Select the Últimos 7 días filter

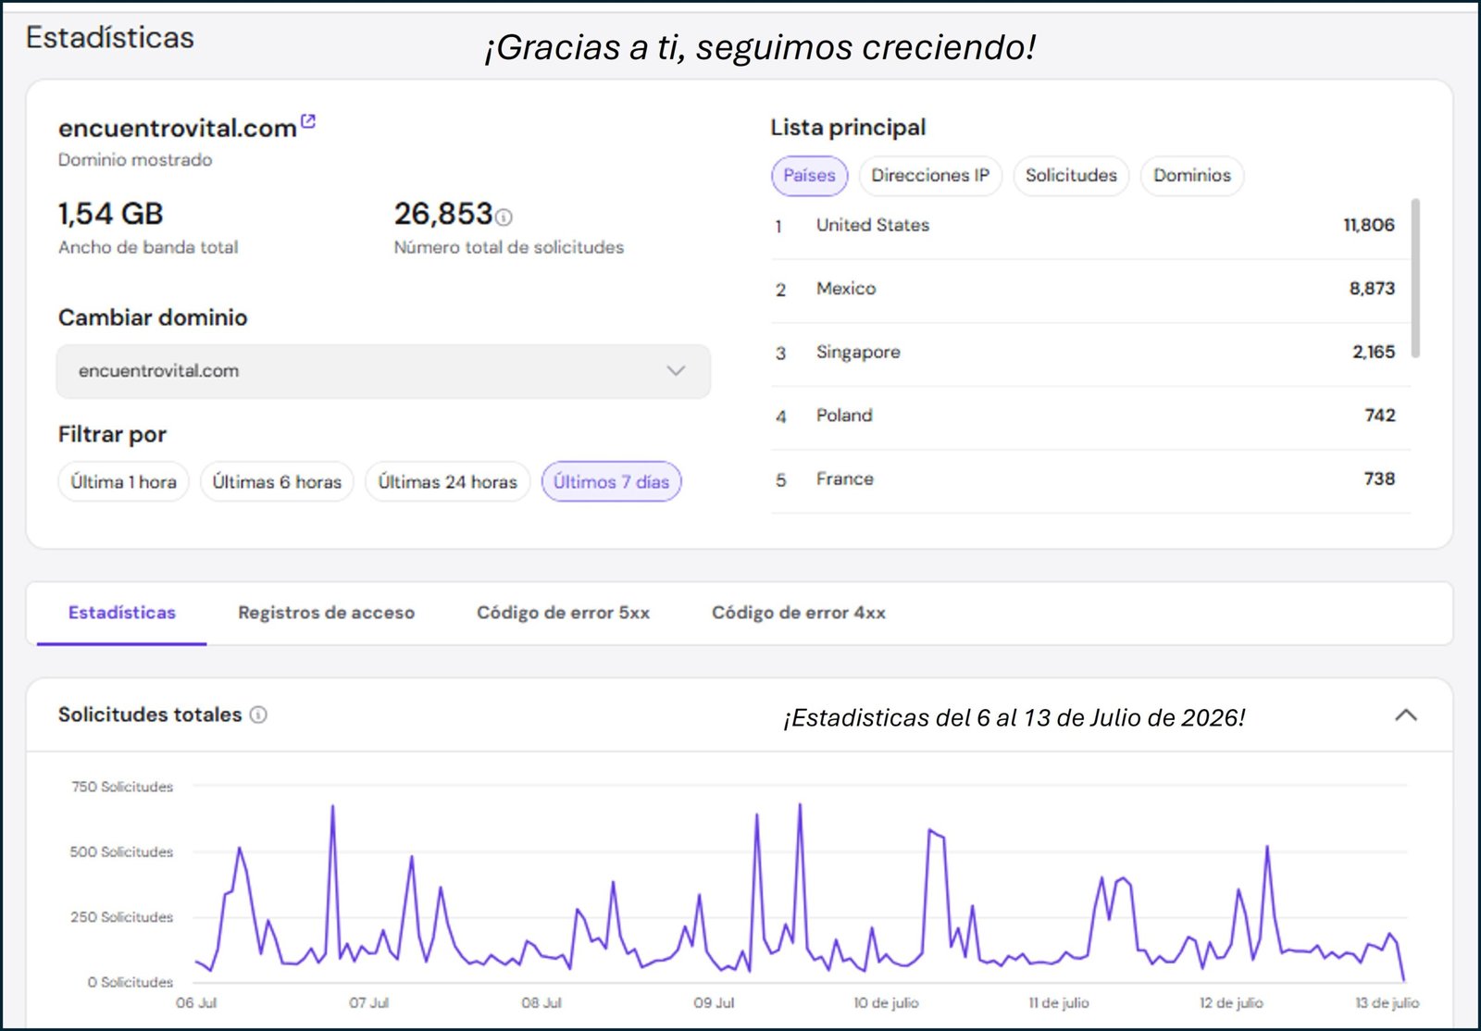[x=611, y=481]
